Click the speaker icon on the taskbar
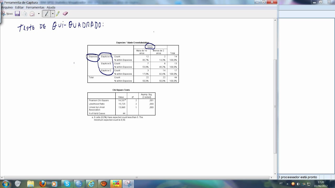This screenshot has height=188, width=335. click(18, 184)
